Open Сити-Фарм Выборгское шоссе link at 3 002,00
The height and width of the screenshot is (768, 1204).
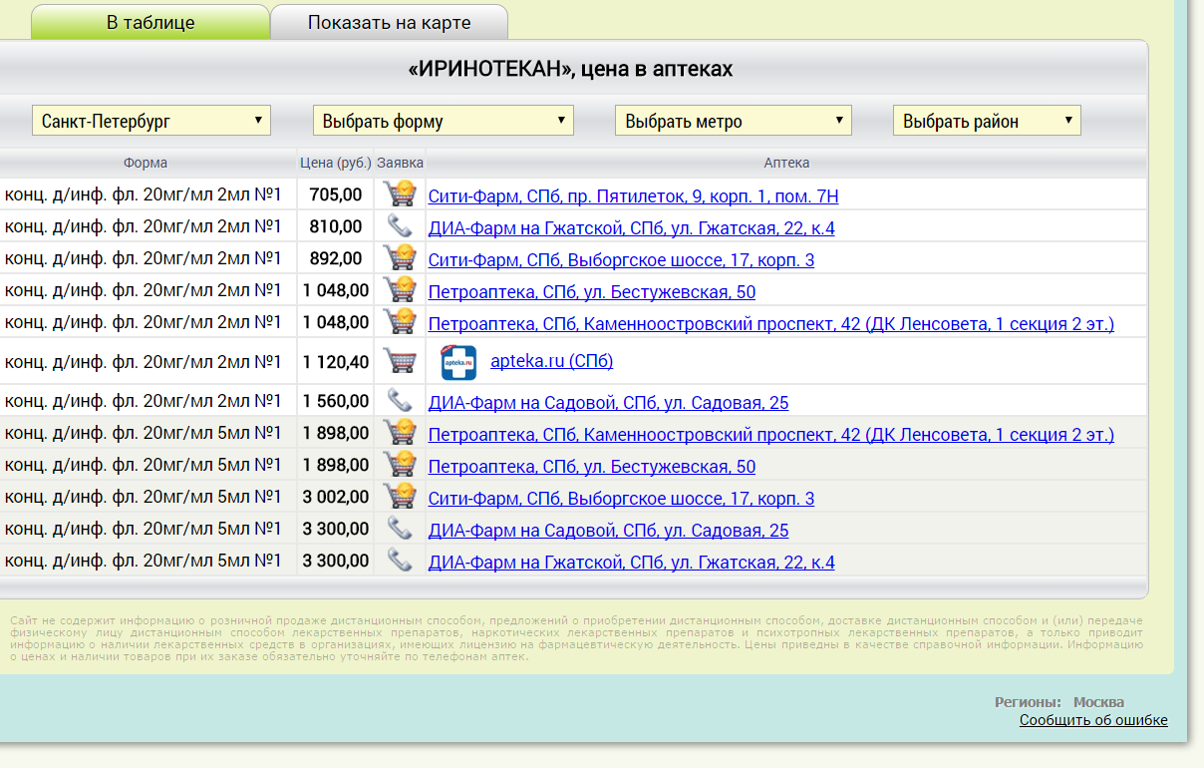point(621,499)
